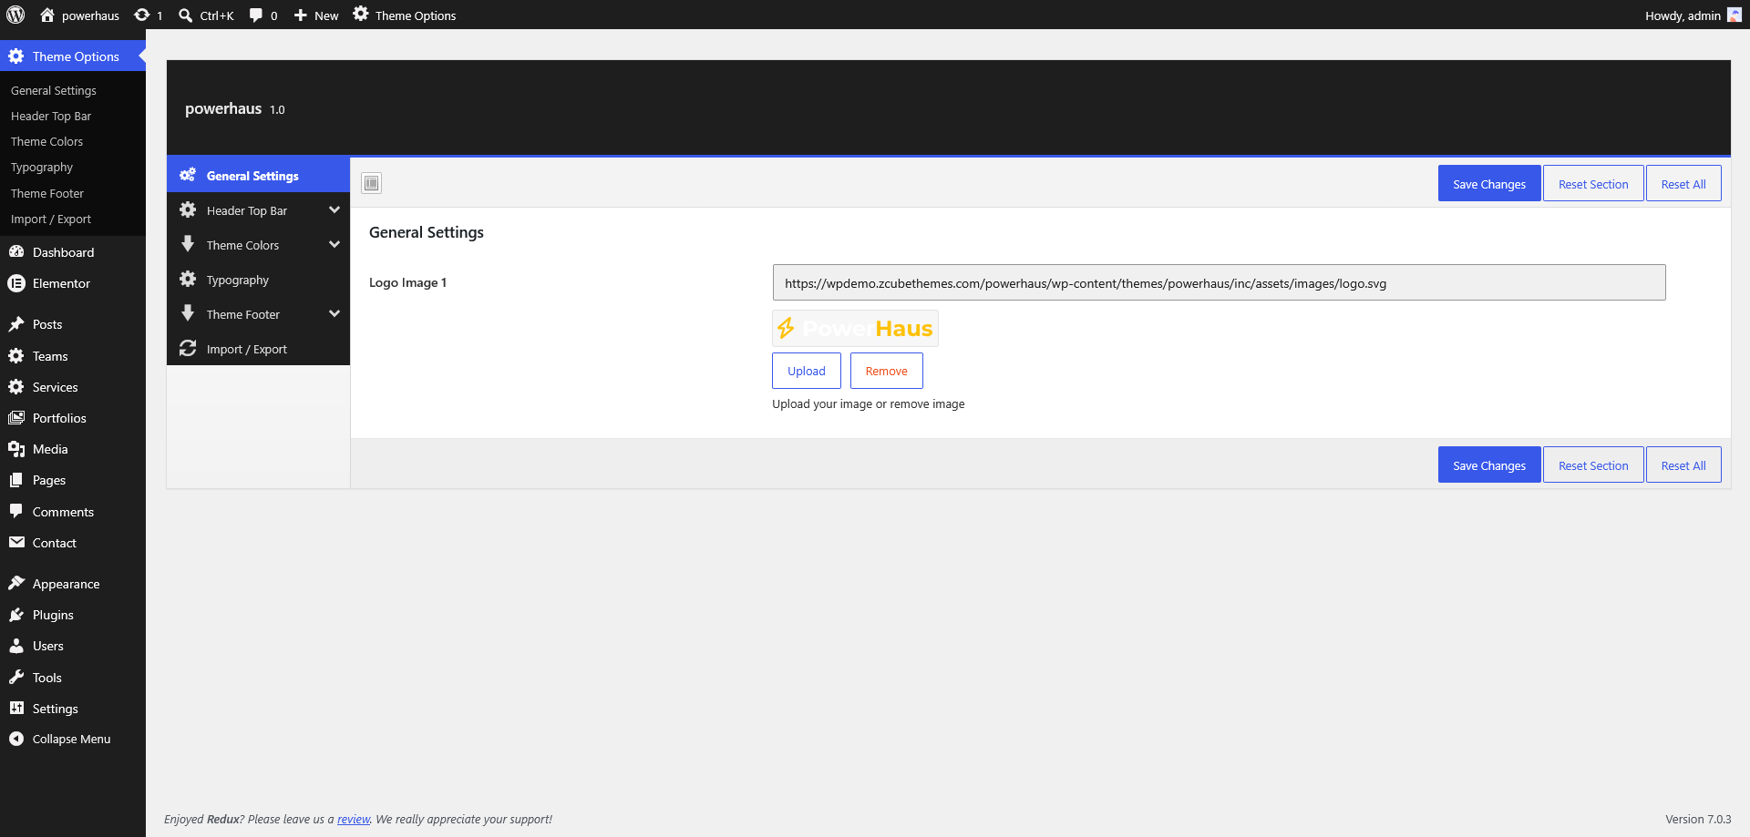This screenshot has height=837, width=1750.
Task: Open Theme Options in admin bar
Action: pos(405,15)
